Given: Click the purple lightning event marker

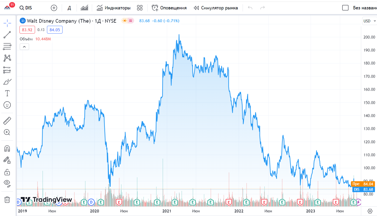Looking at the screenshot, I should point(358,202).
